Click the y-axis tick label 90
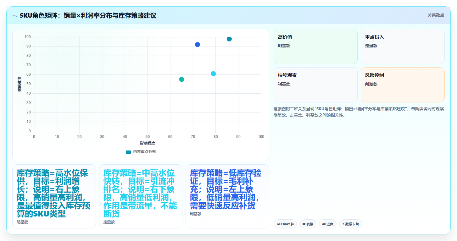Viewport: 457px width, 241px height. (x=29, y=46)
